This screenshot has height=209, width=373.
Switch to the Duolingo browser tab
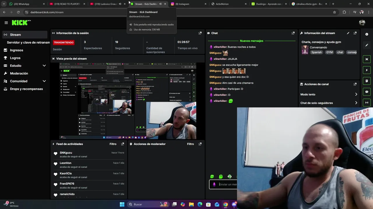pos(269,4)
